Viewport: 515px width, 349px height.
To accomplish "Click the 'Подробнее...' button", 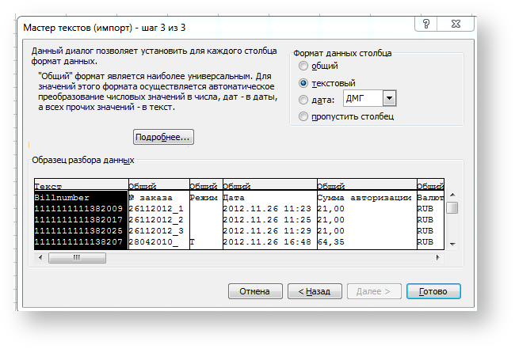I will 163,137.
